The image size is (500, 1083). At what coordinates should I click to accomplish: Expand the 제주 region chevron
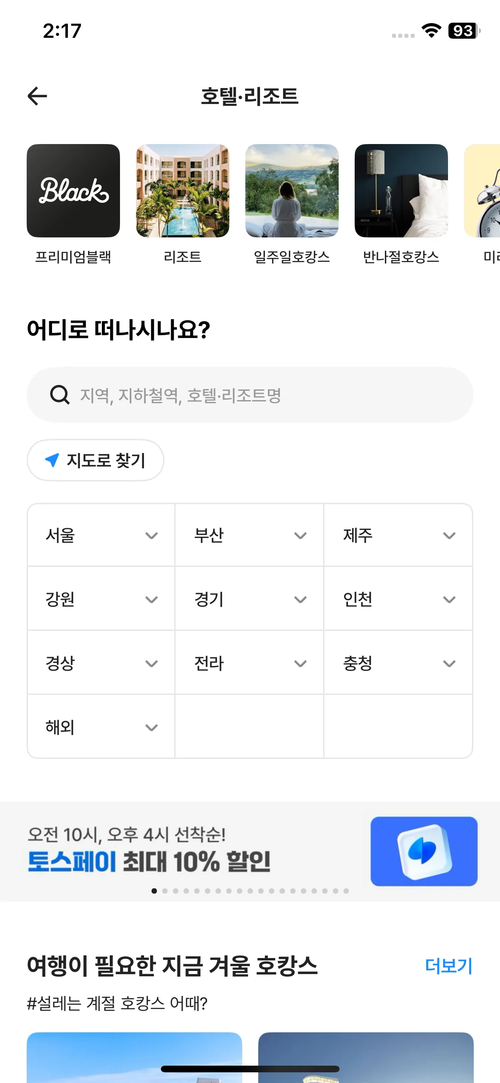(448, 536)
